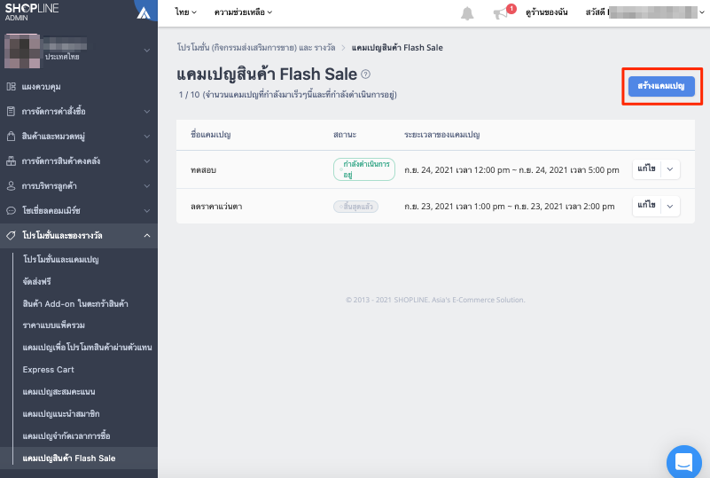Click the promotions tag icon
This screenshot has height=478, width=710.
click(x=11, y=236)
